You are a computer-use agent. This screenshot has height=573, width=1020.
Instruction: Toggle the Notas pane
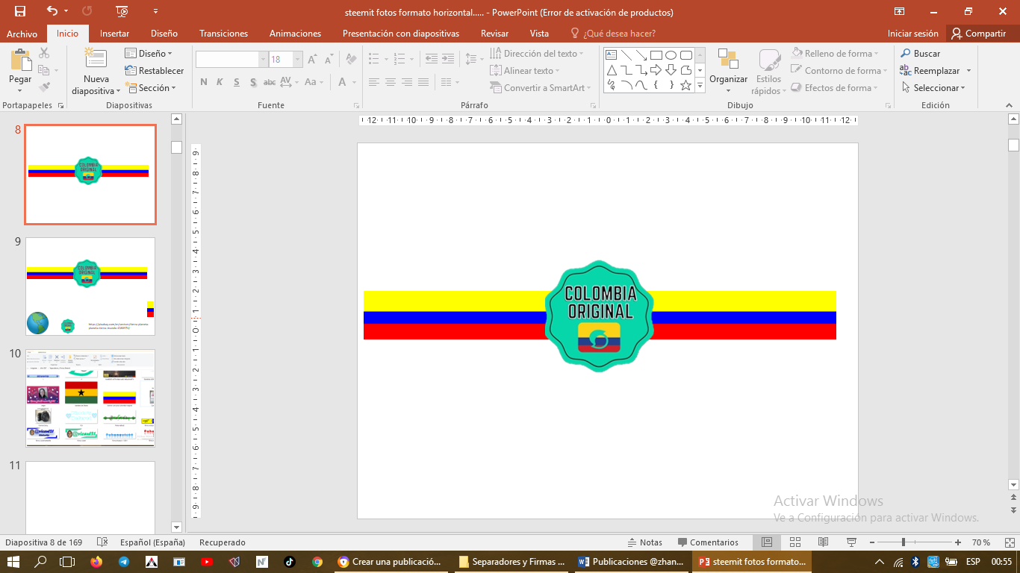point(645,542)
